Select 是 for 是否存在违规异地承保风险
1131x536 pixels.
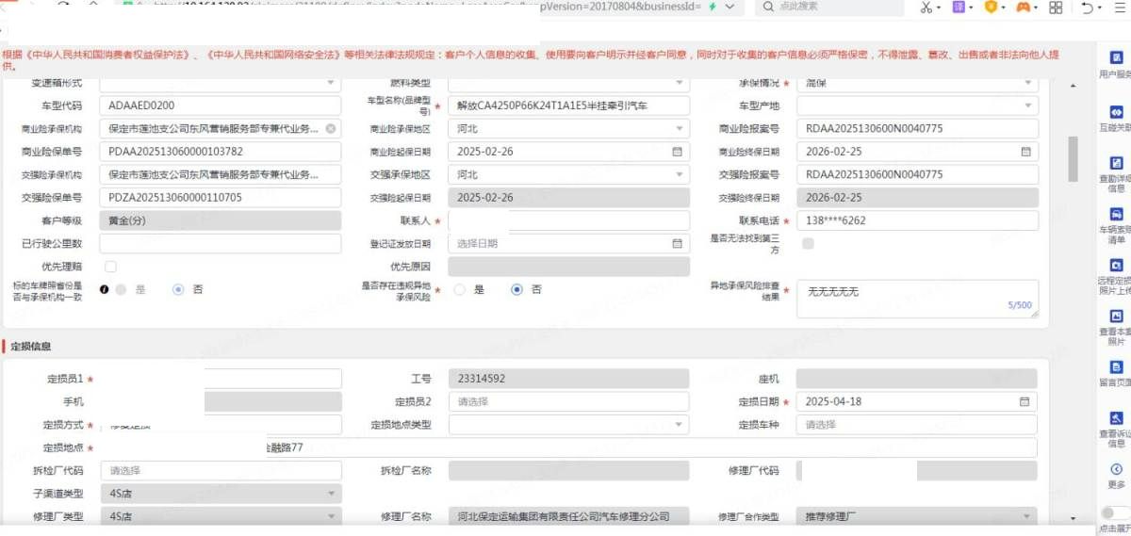[460, 289]
